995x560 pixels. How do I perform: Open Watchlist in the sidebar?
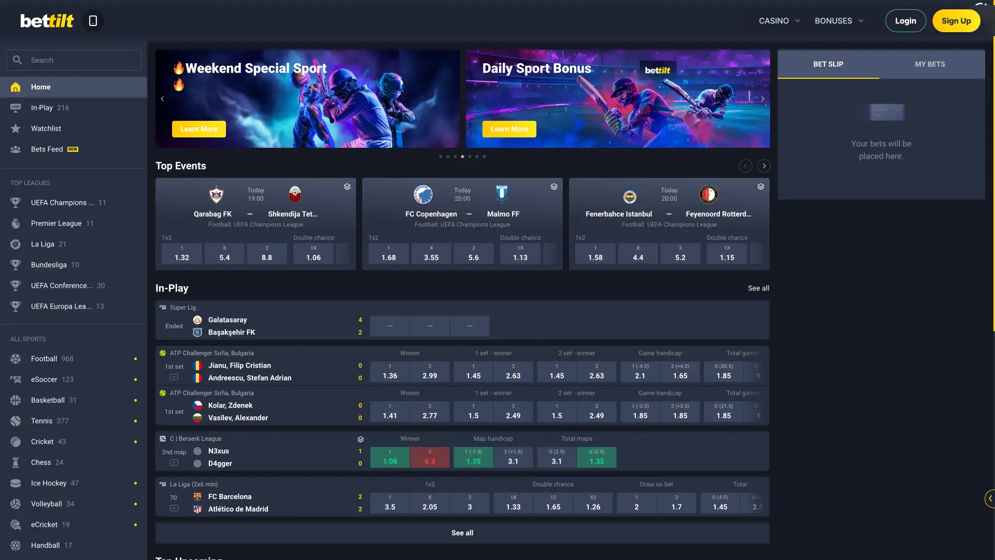click(x=74, y=129)
